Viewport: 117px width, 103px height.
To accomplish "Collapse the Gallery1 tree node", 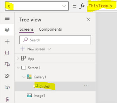I will [24, 77].
